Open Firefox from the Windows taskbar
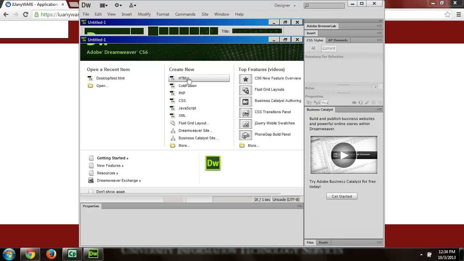The height and width of the screenshot is (261, 464). (51, 254)
